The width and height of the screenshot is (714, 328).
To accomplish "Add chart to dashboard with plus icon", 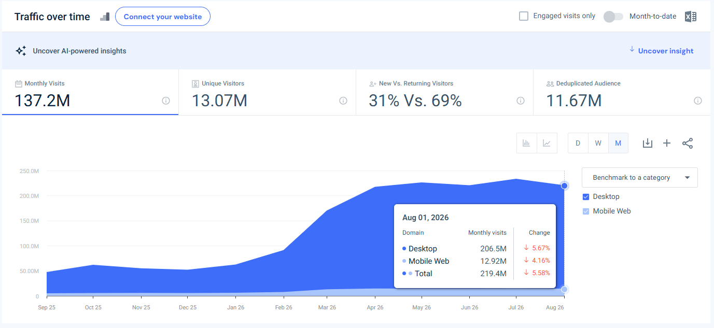I will (x=667, y=143).
